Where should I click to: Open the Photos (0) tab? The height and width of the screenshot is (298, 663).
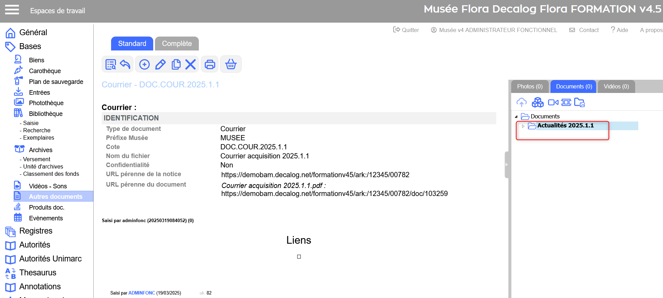pos(530,86)
